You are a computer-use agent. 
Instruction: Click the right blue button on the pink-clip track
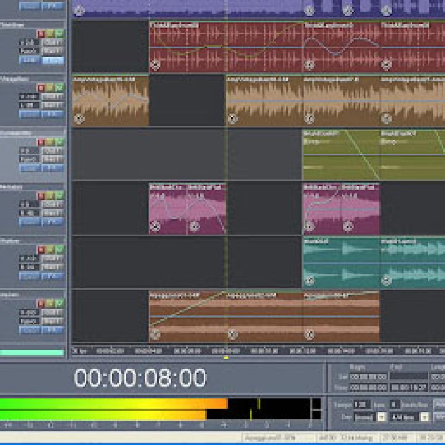tap(53, 222)
